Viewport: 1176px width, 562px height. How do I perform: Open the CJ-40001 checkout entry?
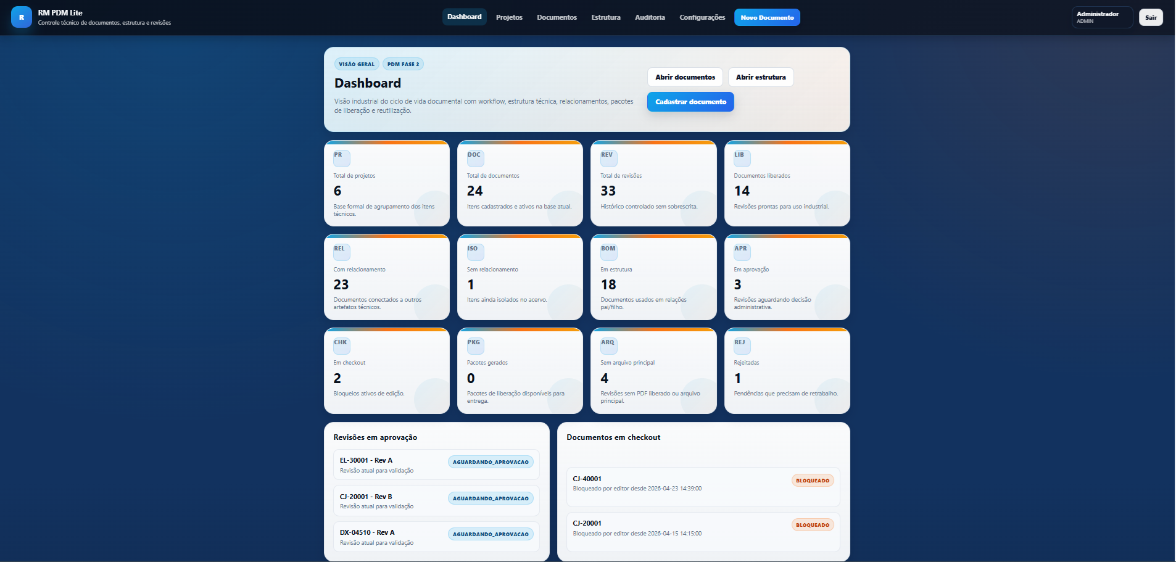[703, 487]
